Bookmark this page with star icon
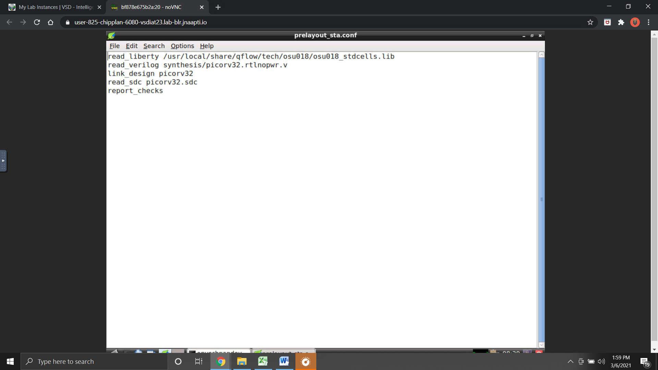The height and width of the screenshot is (370, 658). pyautogui.click(x=590, y=22)
